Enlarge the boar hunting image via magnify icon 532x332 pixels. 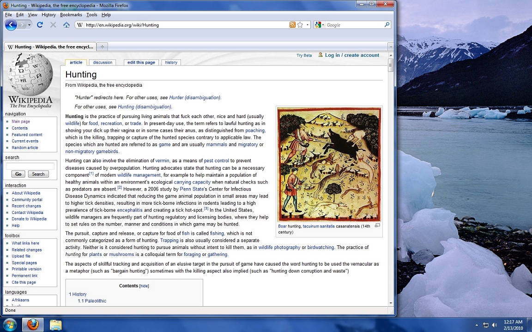point(377,225)
